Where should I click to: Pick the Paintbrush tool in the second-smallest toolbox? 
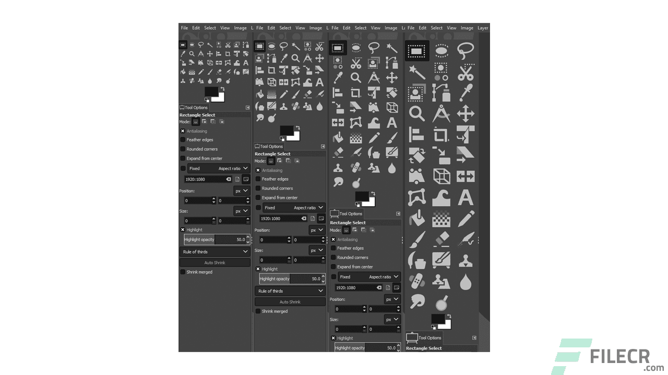click(295, 94)
